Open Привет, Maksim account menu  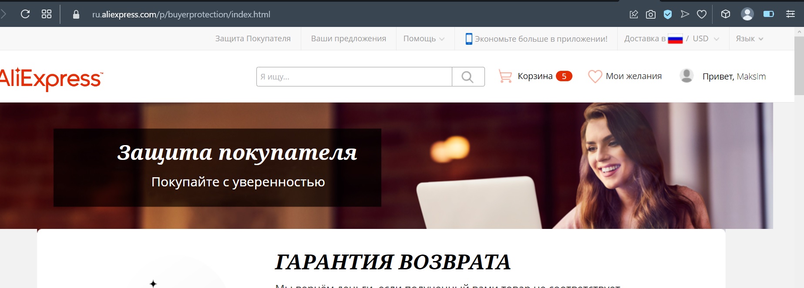[x=734, y=76]
